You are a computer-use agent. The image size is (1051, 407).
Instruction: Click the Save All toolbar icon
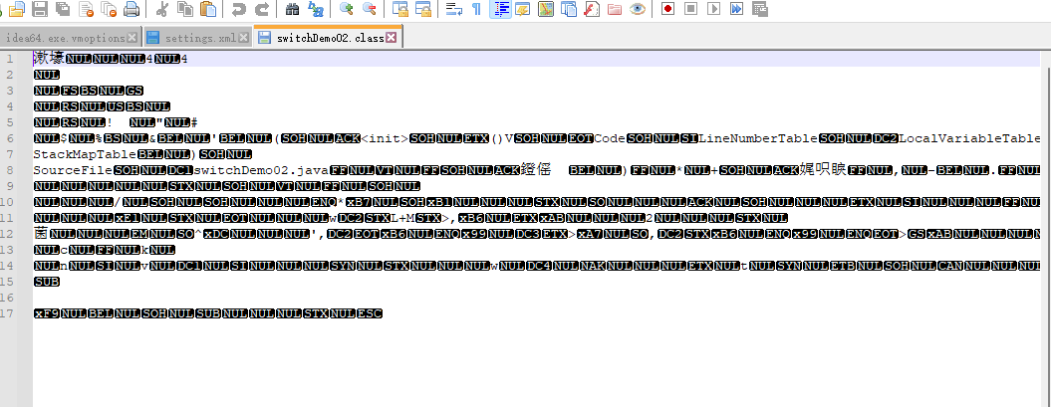[63, 9]
